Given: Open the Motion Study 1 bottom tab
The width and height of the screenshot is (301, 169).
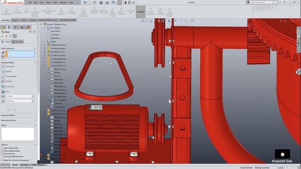Looking at the screenshot, I should click(x=38, y=165).
